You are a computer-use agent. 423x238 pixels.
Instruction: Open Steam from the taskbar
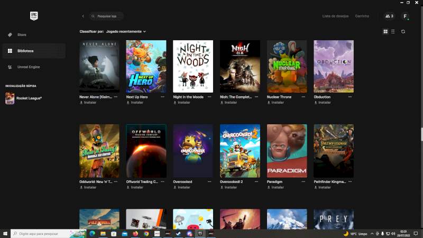click(179, 234)
